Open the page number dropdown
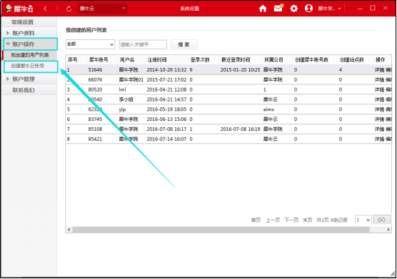Screen dimensions: 397x279 point(363,220)
